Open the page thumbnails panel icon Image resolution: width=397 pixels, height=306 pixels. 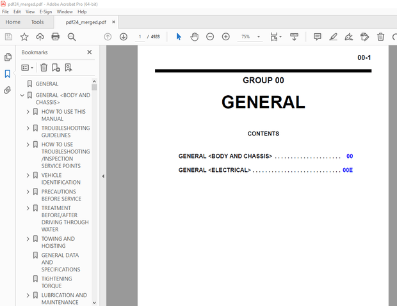(8, 57)
